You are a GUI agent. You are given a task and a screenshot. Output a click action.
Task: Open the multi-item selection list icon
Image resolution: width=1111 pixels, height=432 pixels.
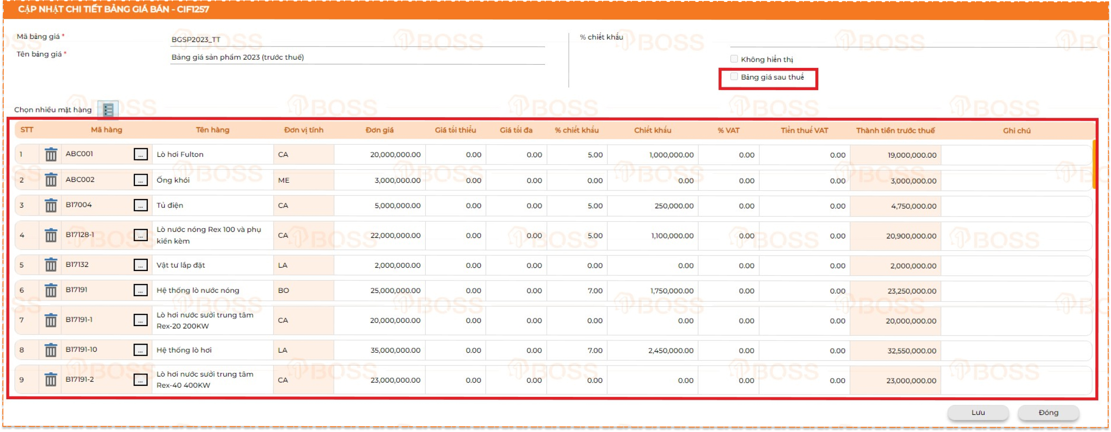(x=108, y=110)
